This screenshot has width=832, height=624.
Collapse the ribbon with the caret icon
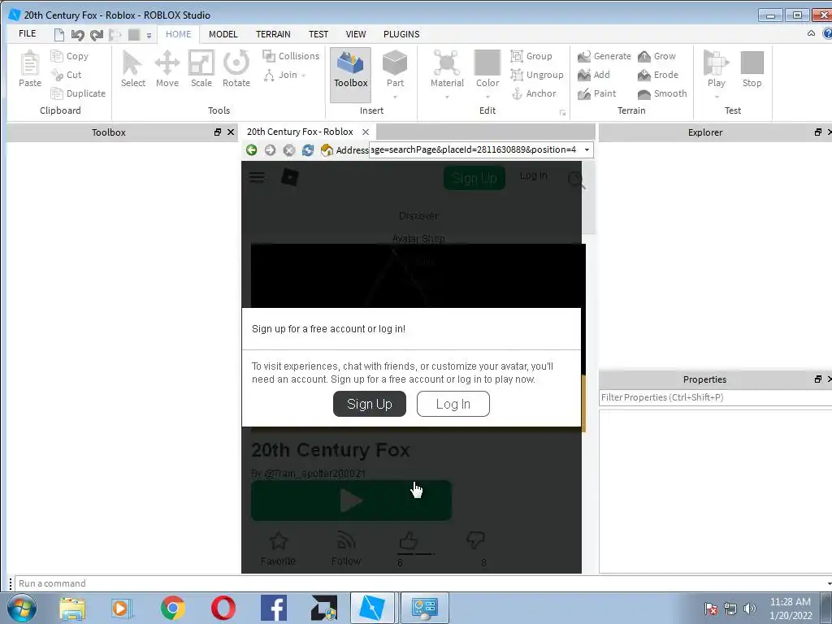[x=811, y=33]
